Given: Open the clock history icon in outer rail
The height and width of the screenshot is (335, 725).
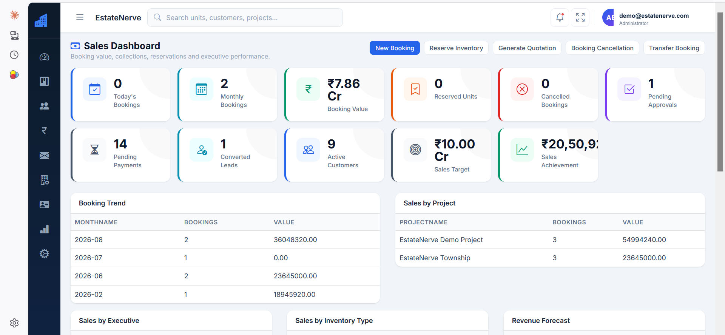Looking at the screenshot, I should 14,55.
